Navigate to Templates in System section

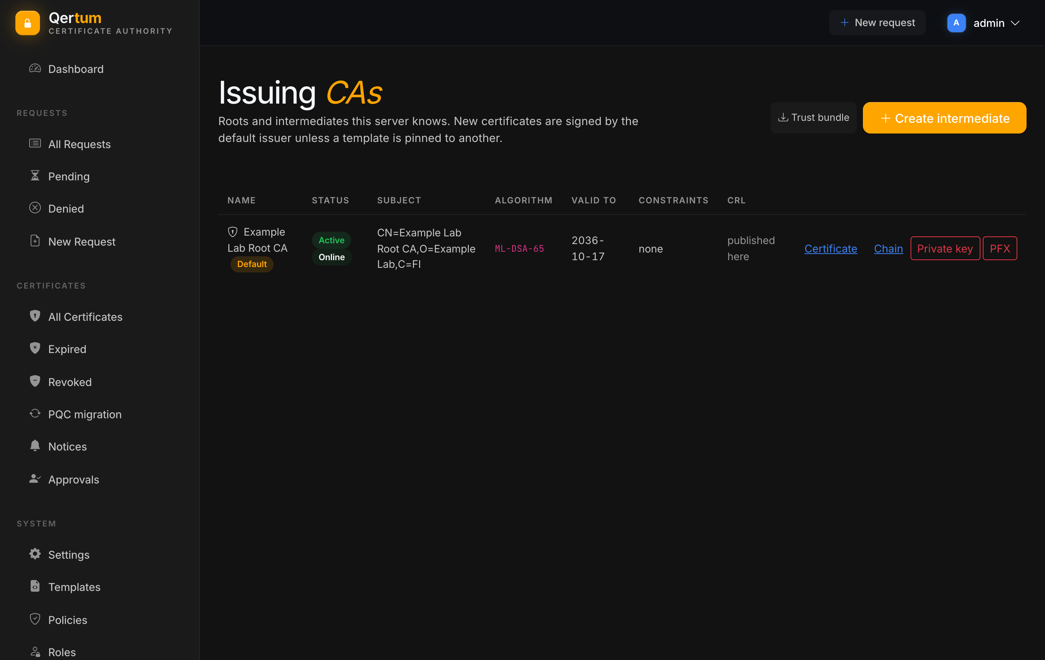[x=100, y=587]
